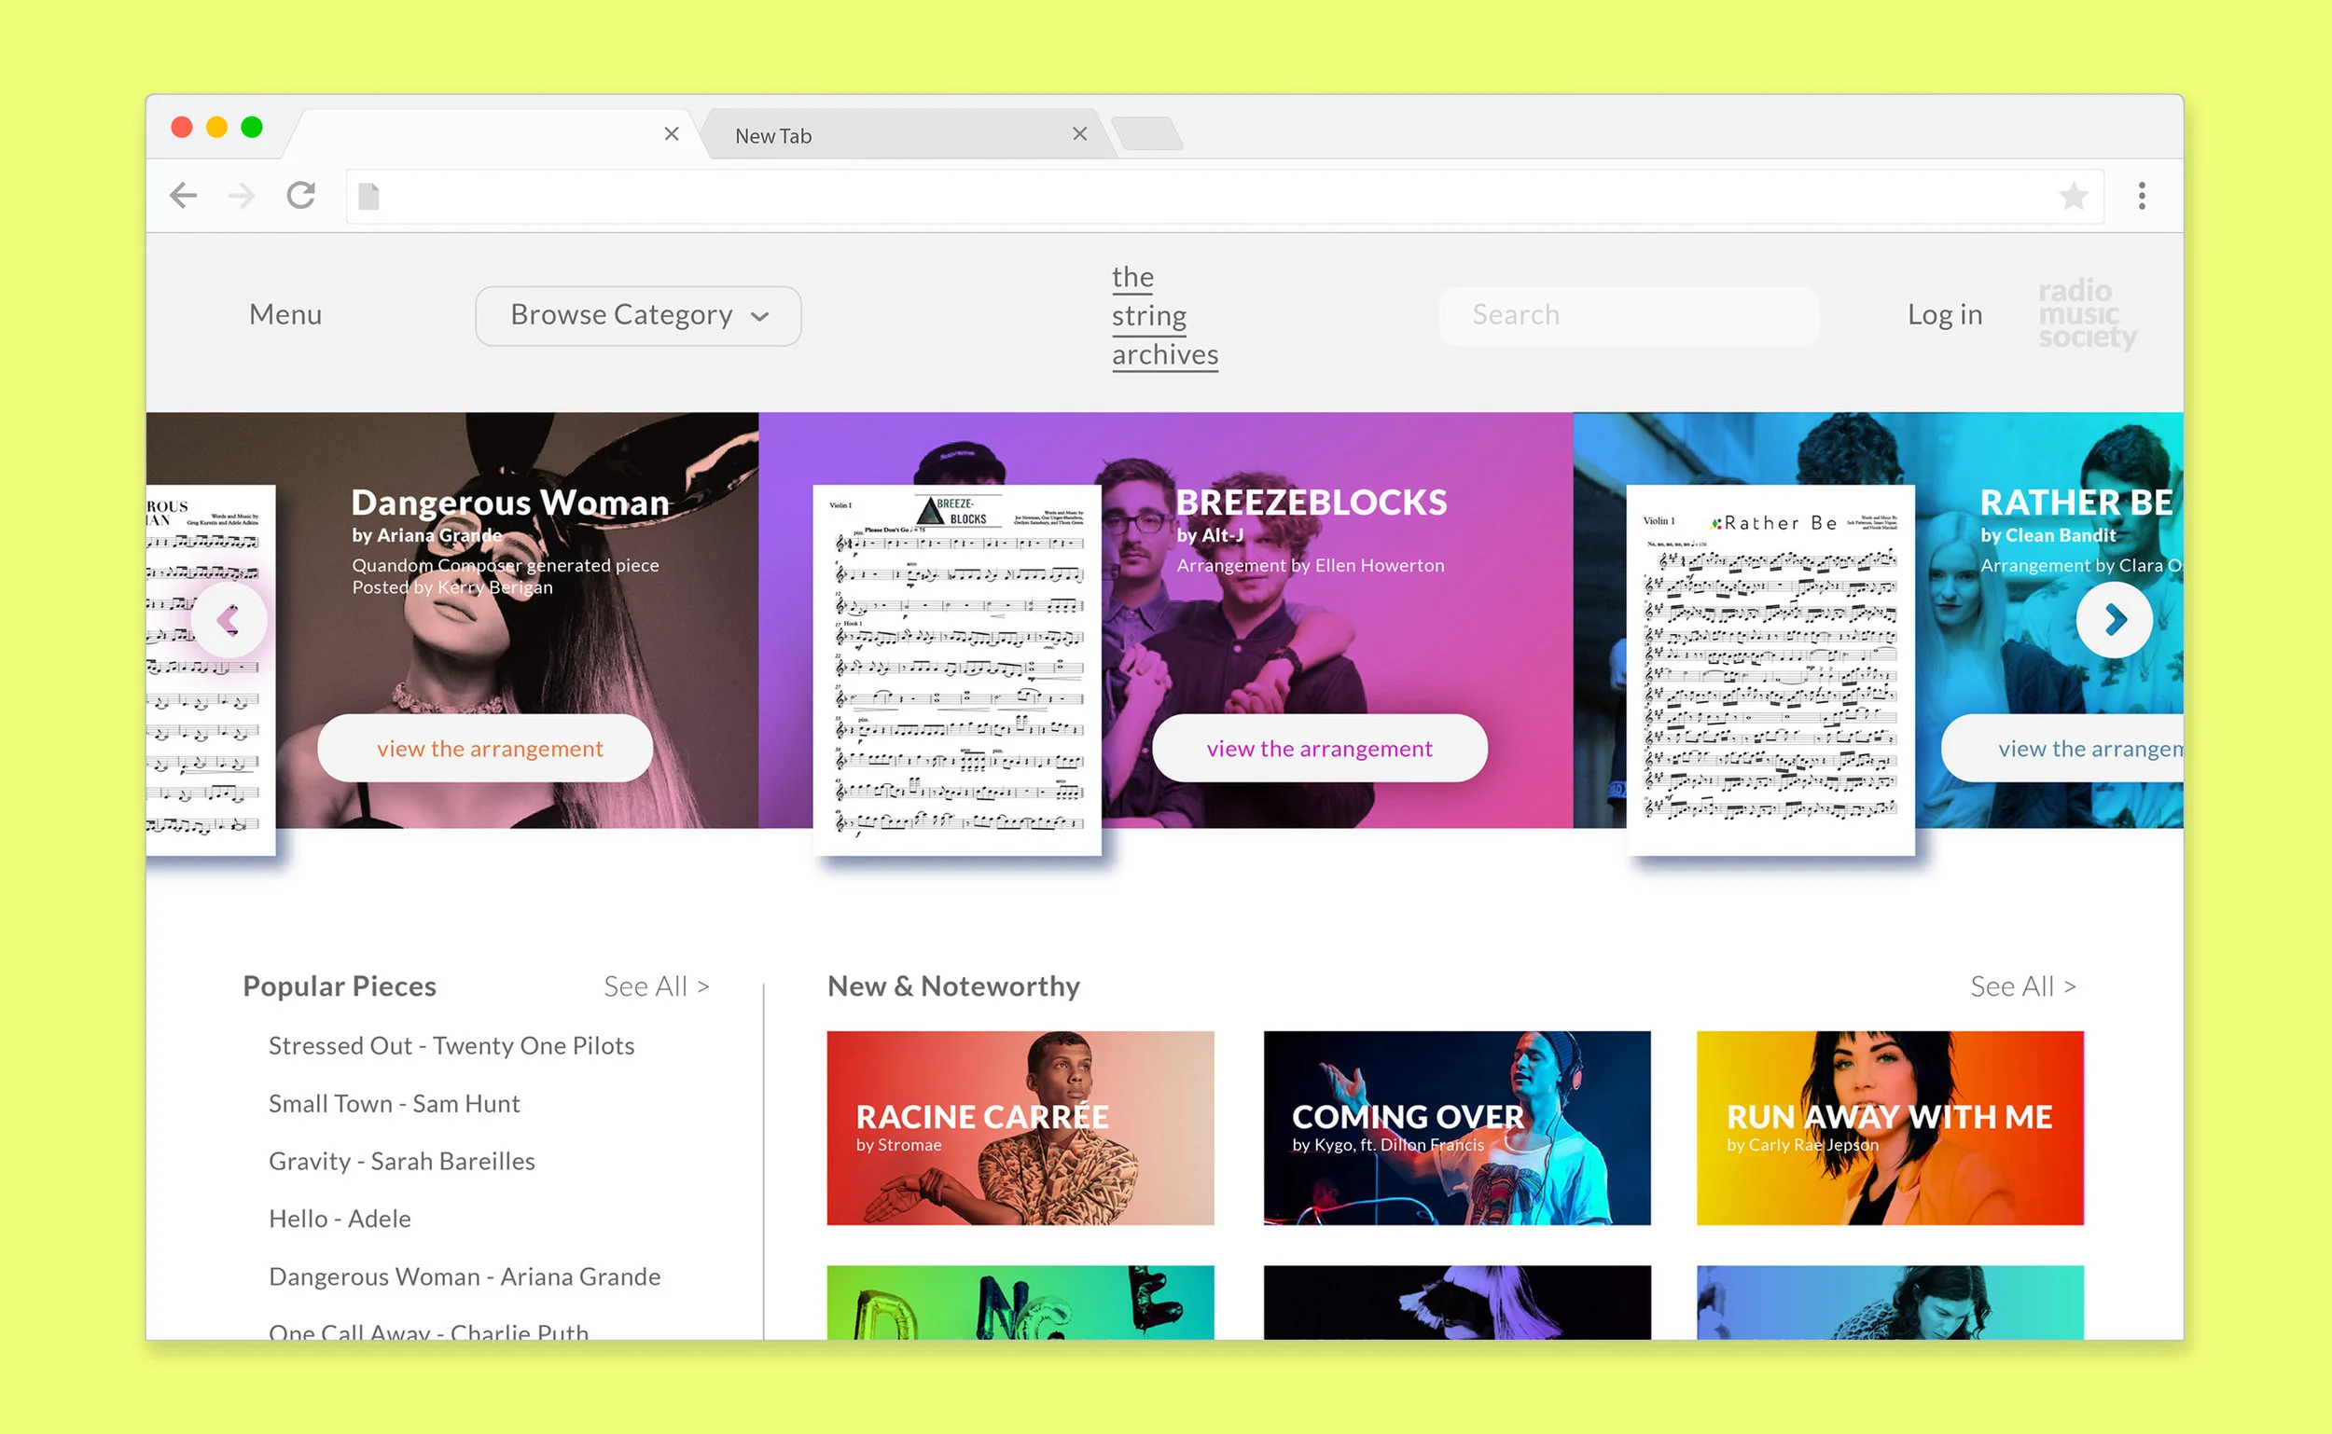This screenshot has width=2332, height=1434.
Task: Click the RATHER BE slide title
Action: (2075, 503)
